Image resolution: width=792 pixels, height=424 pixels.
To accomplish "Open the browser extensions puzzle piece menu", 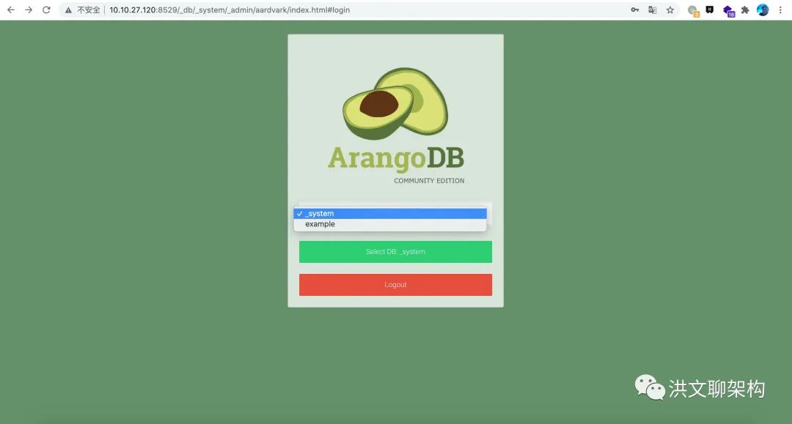I will point(744,10).
